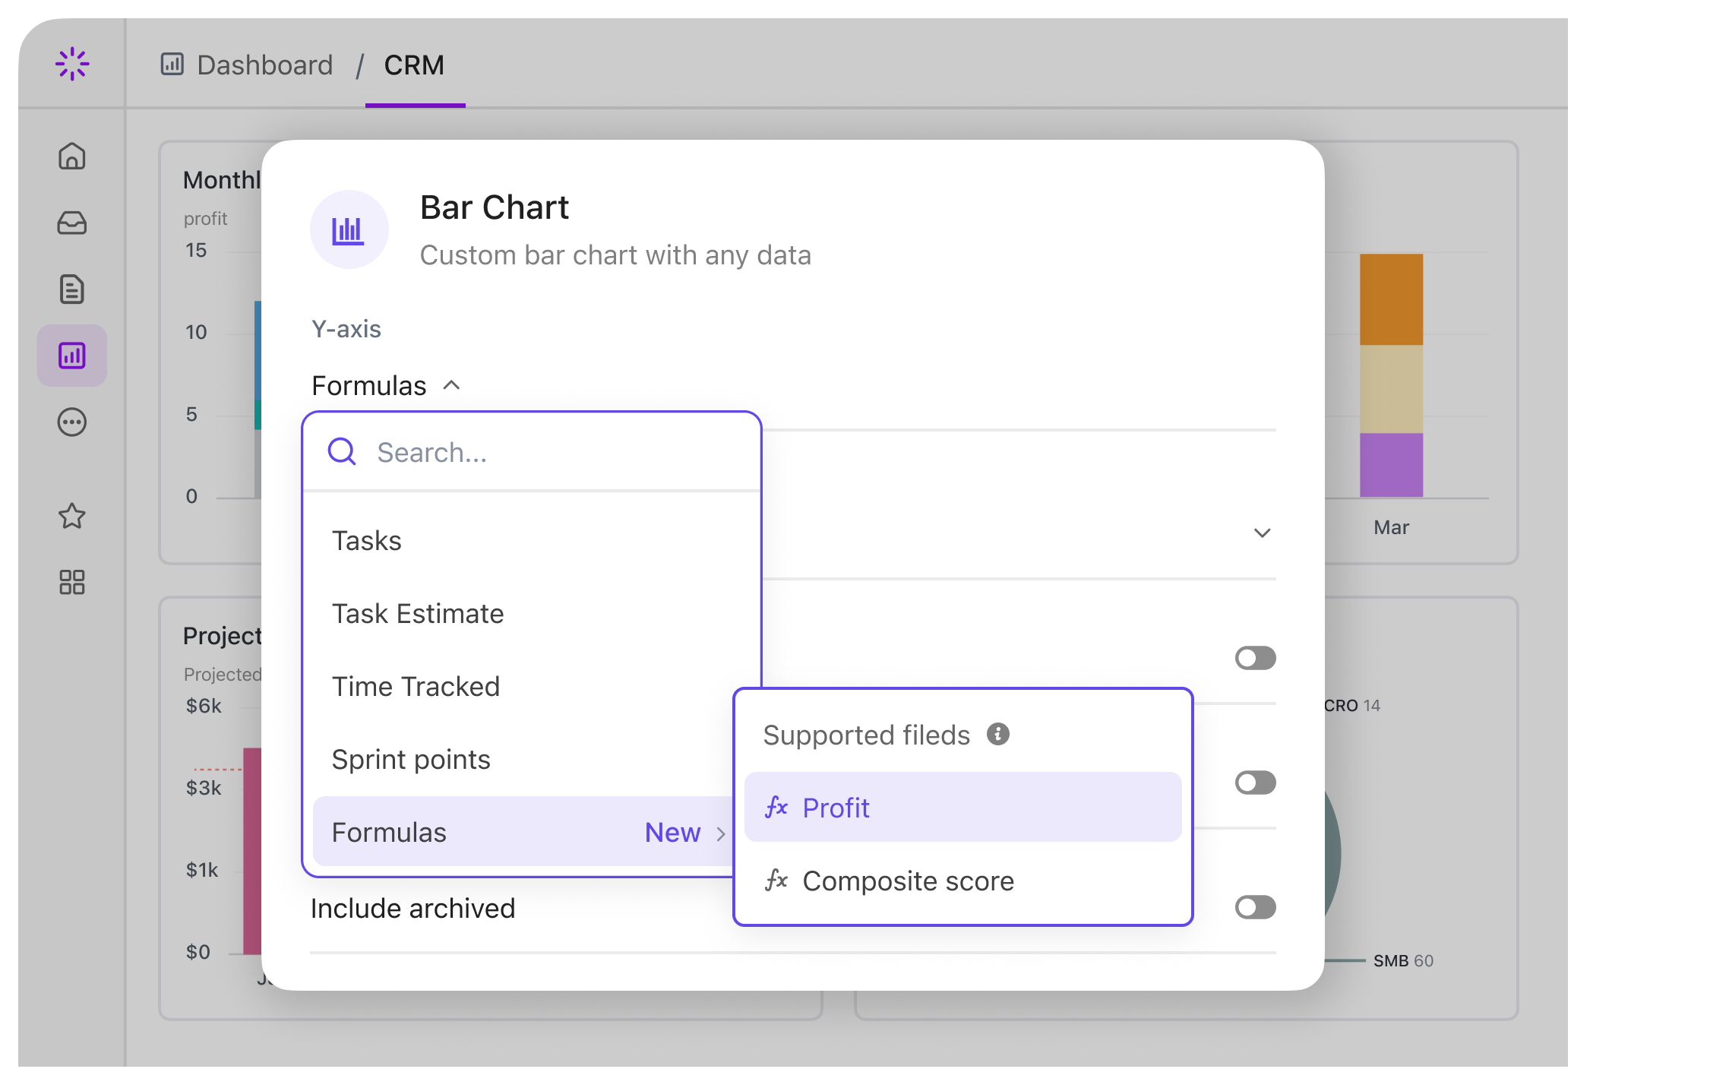Select Sprint points option

click(411, 760)
